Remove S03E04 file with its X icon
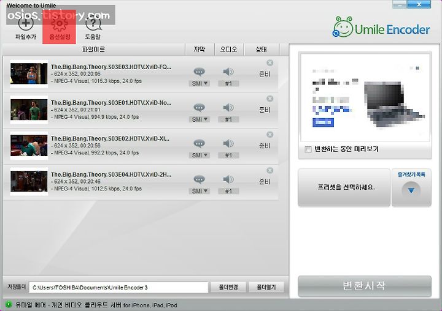This screenshot has width=442, height=311. click(x=269, y=170)
